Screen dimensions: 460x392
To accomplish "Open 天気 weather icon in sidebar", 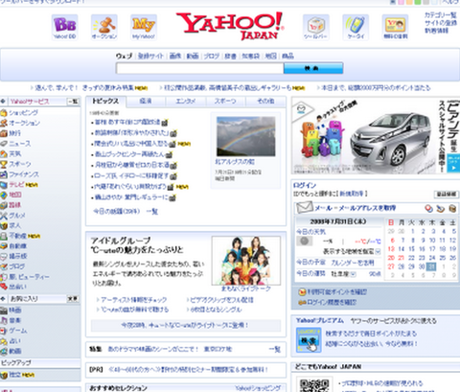I will pyautogui.click(x=4, y=153).
